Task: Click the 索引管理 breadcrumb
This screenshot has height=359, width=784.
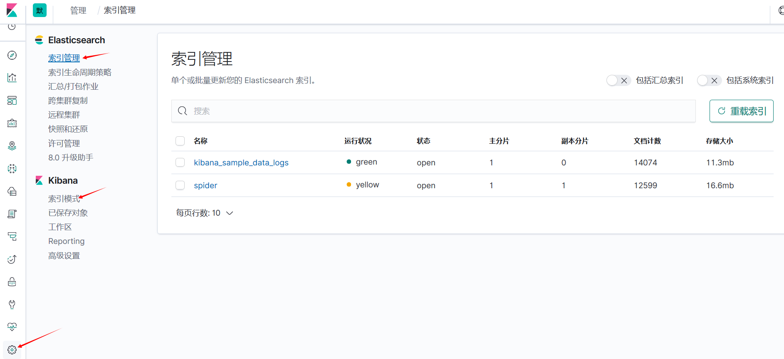Action: (x=120, y=10)
